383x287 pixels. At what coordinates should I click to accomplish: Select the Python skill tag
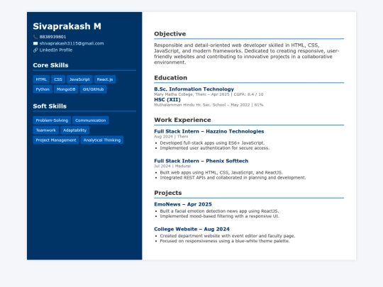43,89
